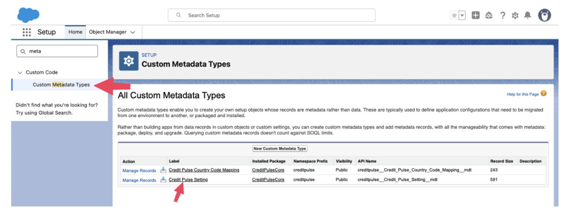
Task: Click install icon for Credit Pulse Setting row
Action: [x=163, y=180]
